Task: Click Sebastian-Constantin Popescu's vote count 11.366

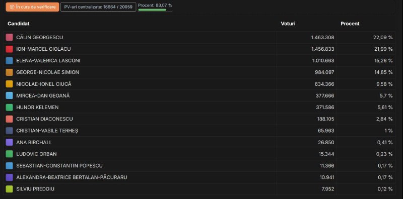Action: pos(327,166)
